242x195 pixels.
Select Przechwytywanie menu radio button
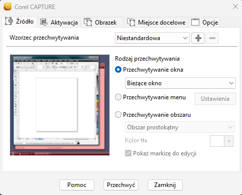(x=118, y=97)
